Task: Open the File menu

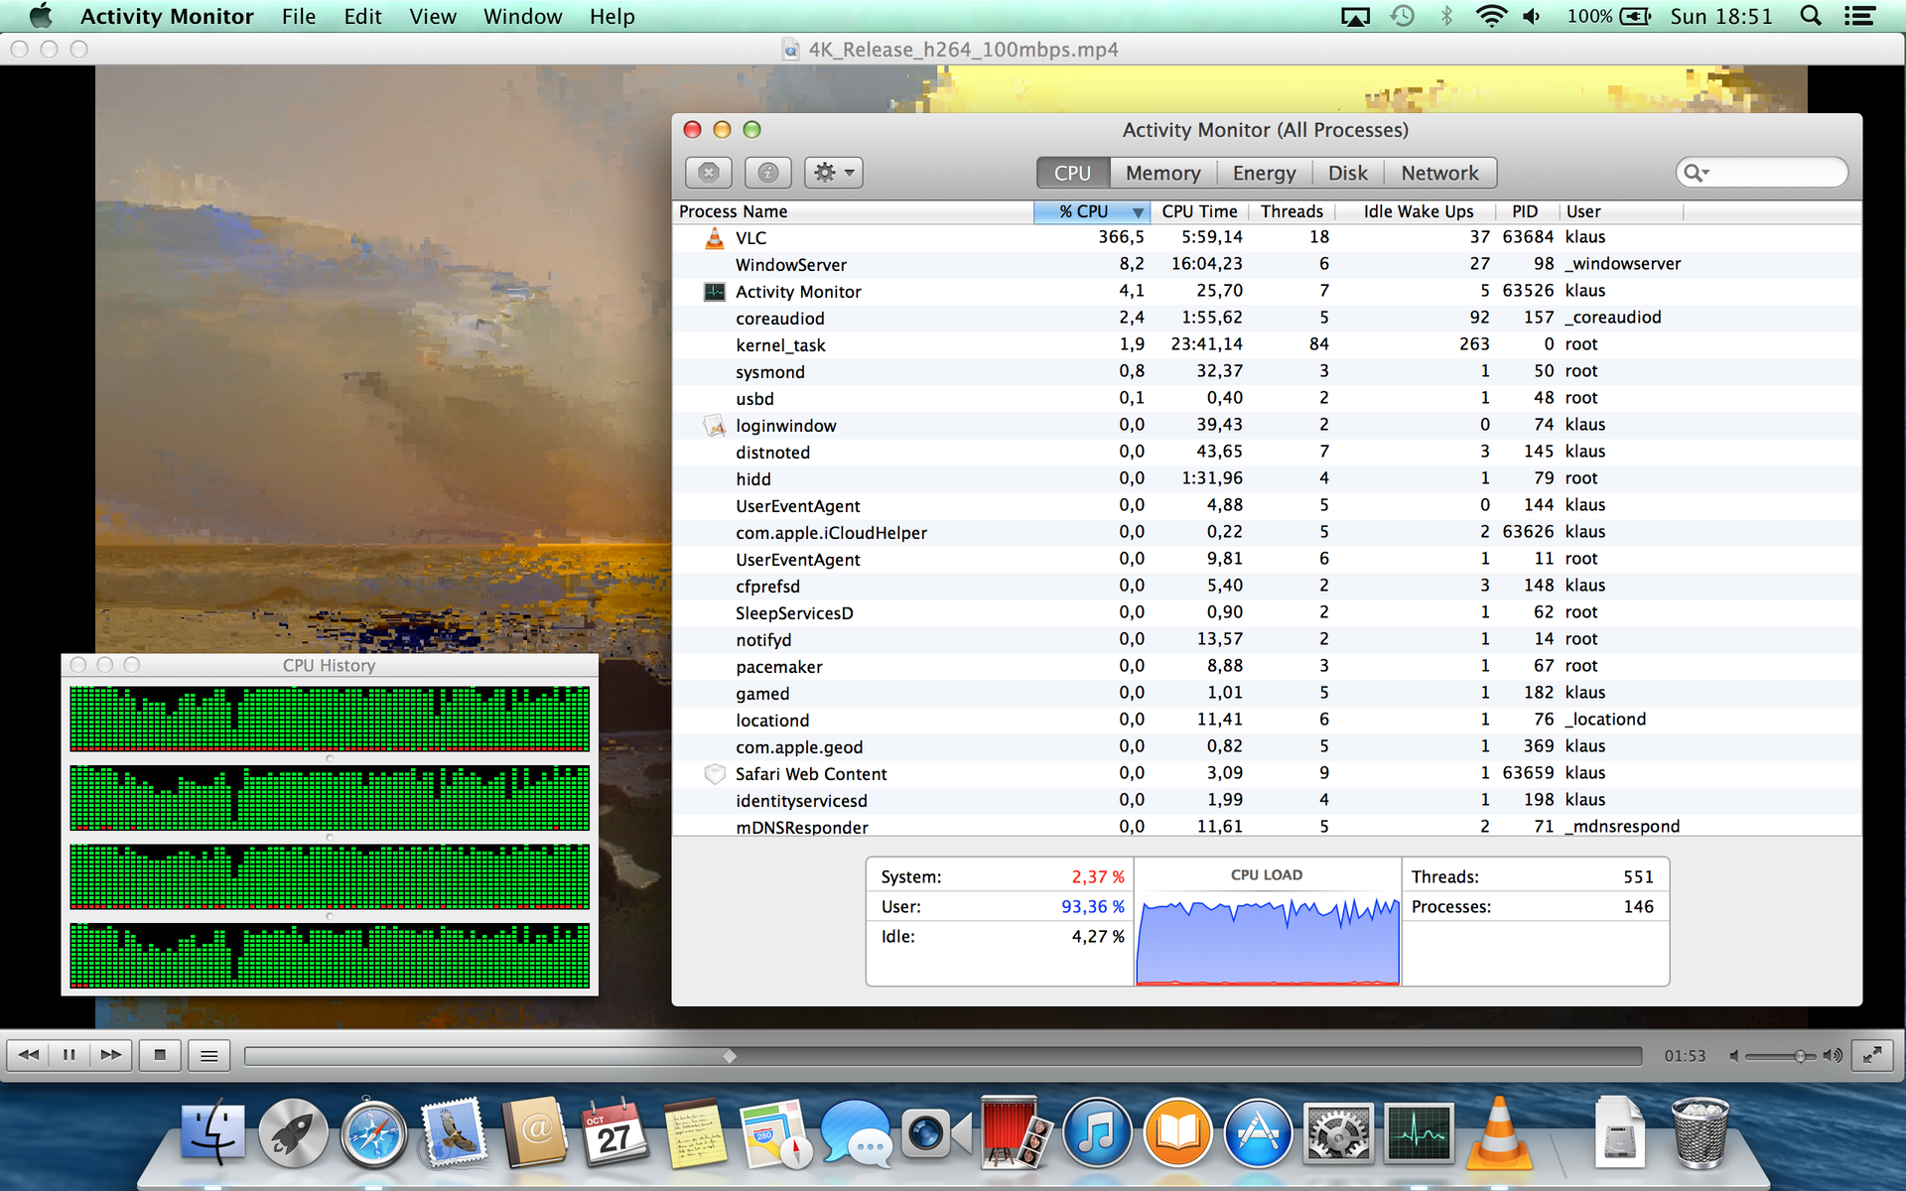Action: coord(298,16)
